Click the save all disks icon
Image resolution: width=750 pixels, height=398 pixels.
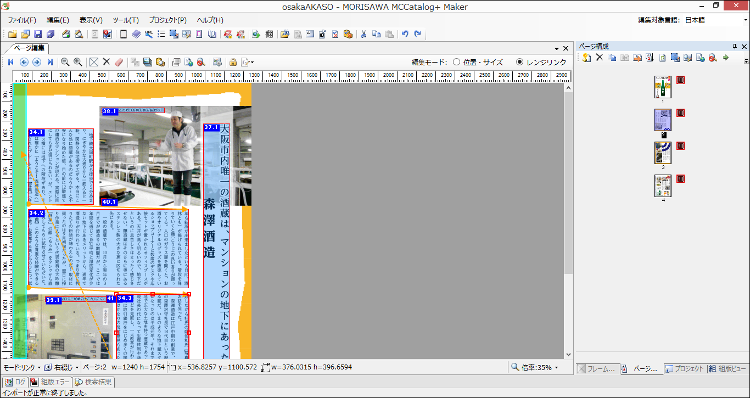[51, 34]
